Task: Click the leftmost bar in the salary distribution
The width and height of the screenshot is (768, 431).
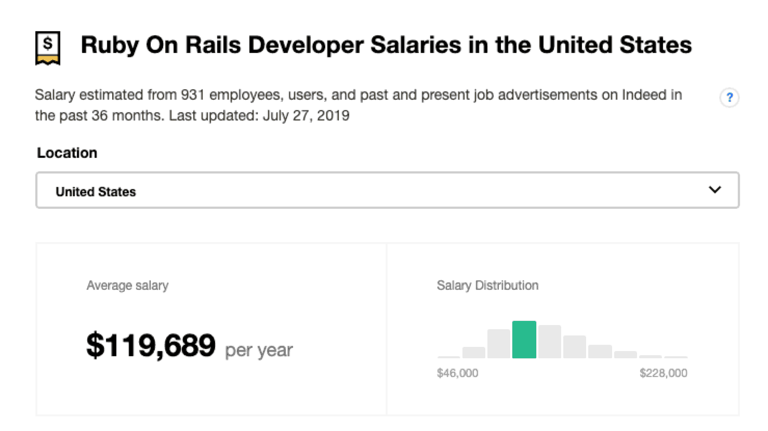Action: [449, 356]
